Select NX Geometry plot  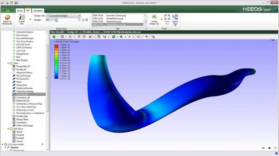pyautogui.click(x=22, y=79)
